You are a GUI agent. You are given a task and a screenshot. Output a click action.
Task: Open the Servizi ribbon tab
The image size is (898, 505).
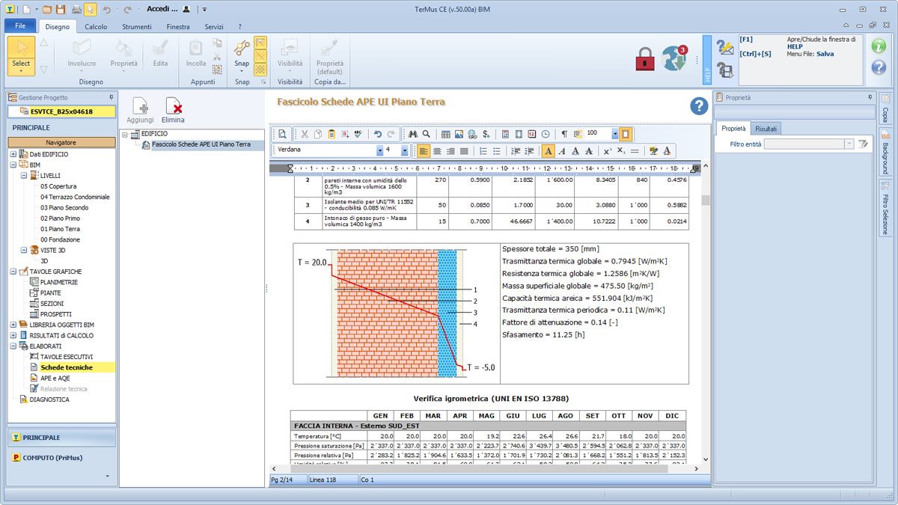click(x=214, y=26)
